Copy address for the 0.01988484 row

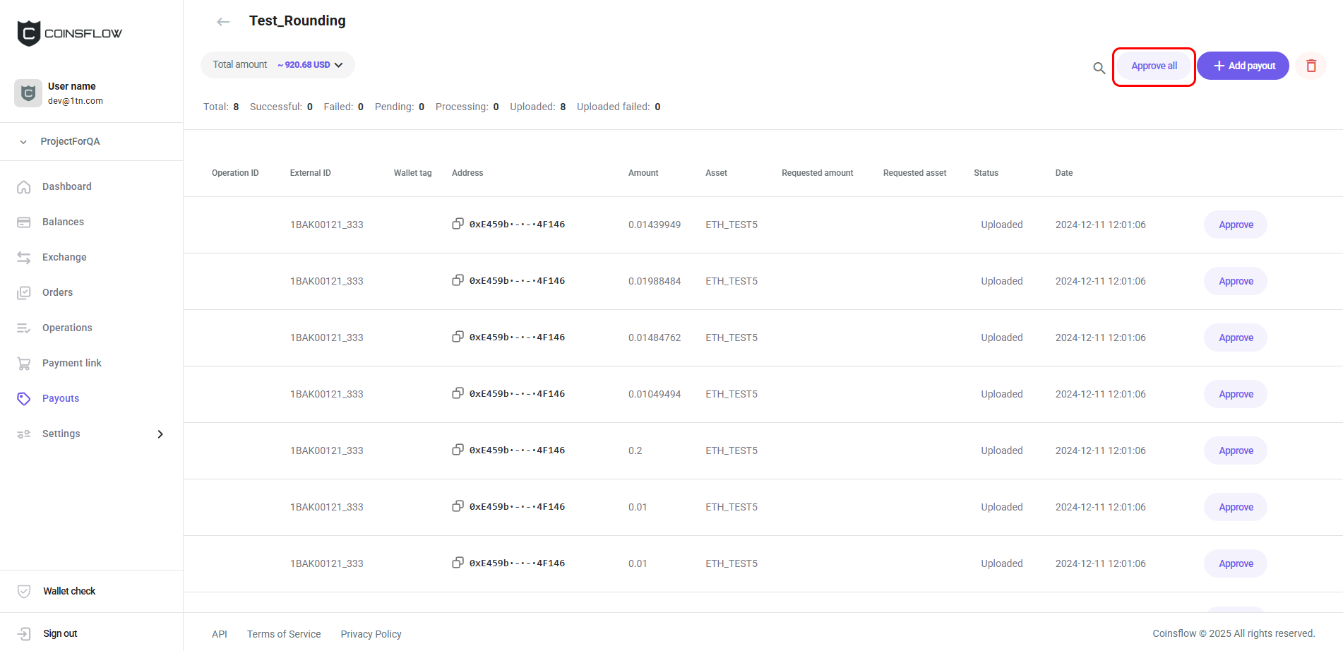tap(458, 280)
